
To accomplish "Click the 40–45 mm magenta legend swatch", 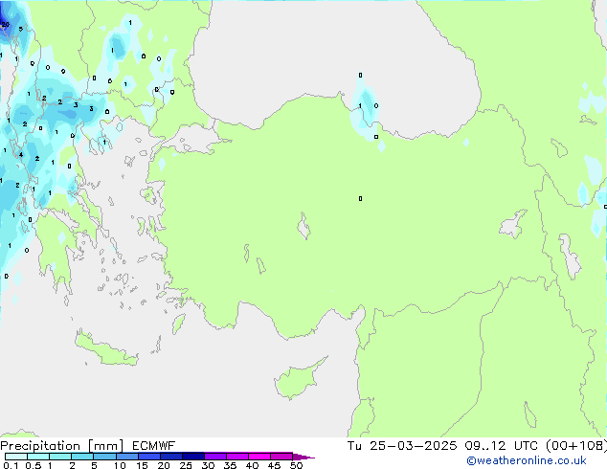I will [259, 457].
